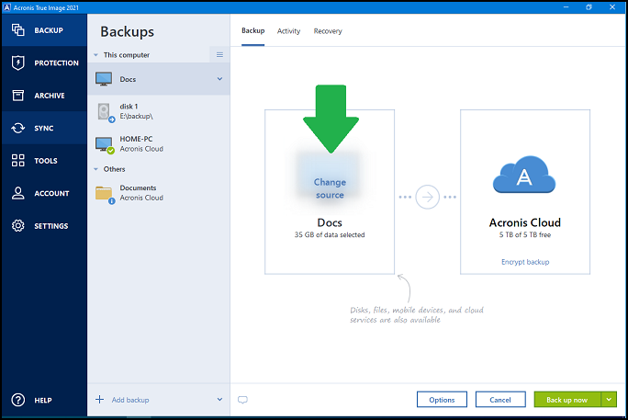Collapse the Others group
The height and width of the screenshot is (420, 628).
click(96, 169)
